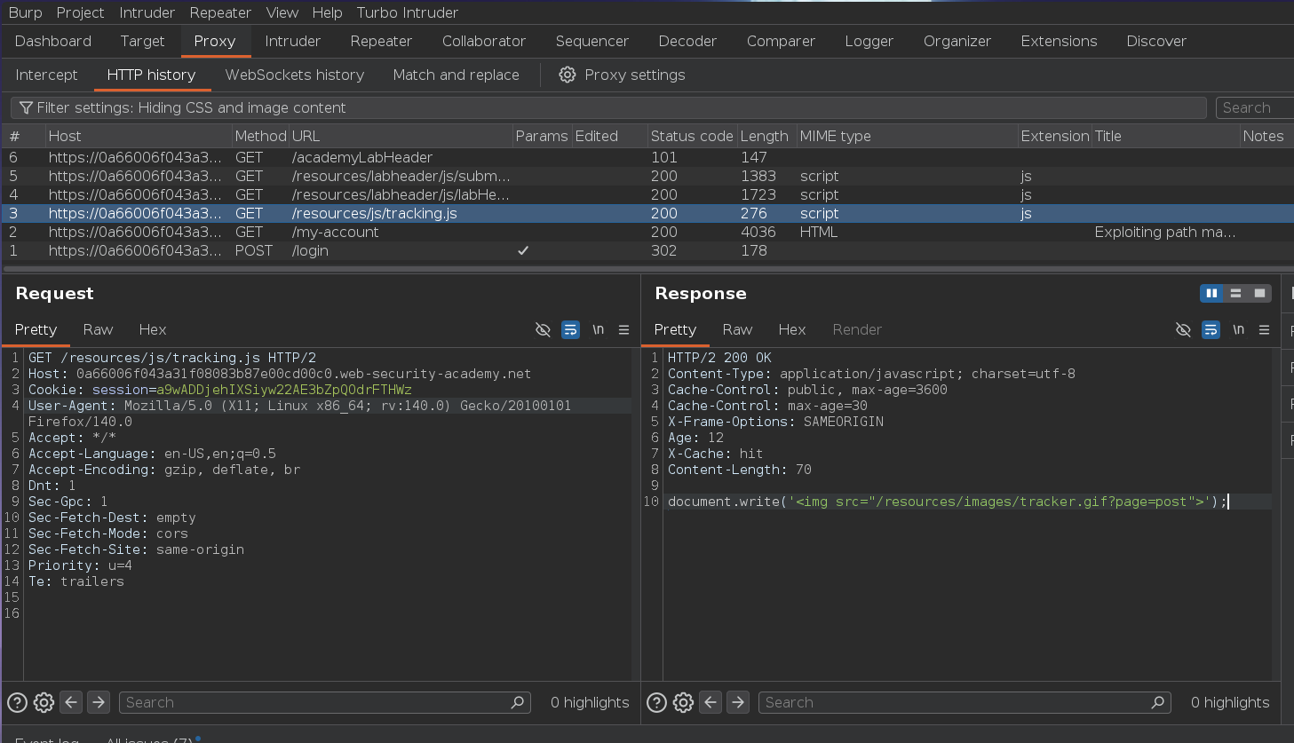Viewport: 1294px width, 743px height.
Task: Click the history table horizontal scrollbar
Action: pos(647,267)
